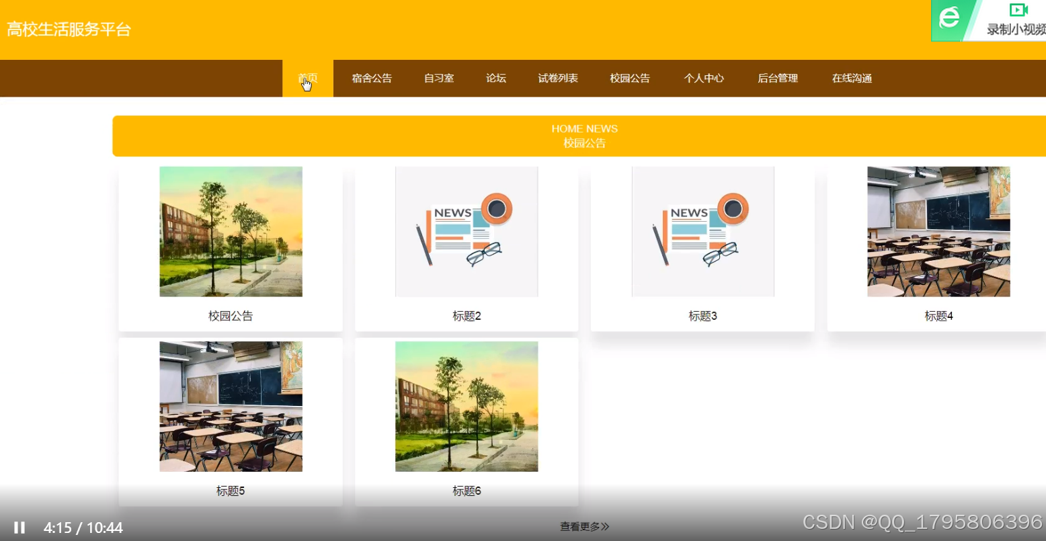
Task: Open the 标题4 classroom image card
Action: point(938,231)
